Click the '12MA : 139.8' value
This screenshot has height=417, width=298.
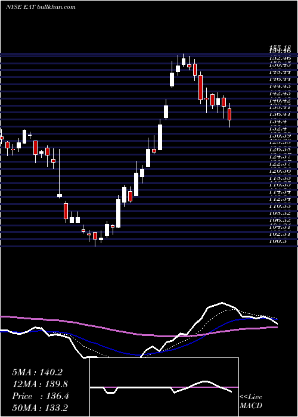pos(40,384)
